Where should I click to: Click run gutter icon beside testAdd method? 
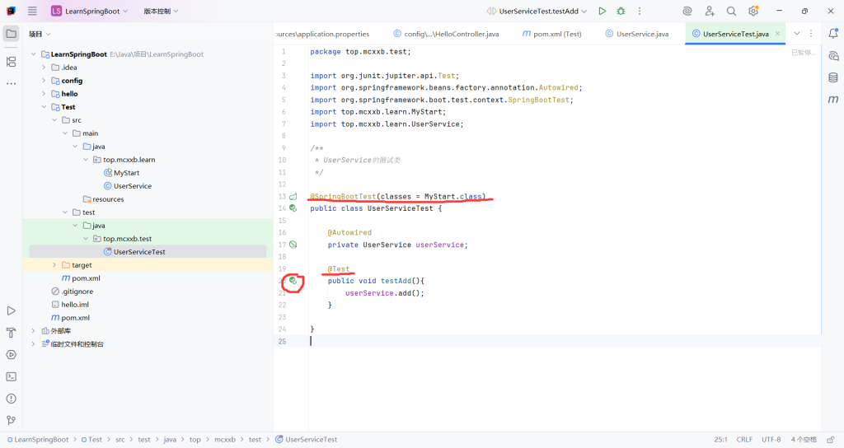[x=293, y=281]
